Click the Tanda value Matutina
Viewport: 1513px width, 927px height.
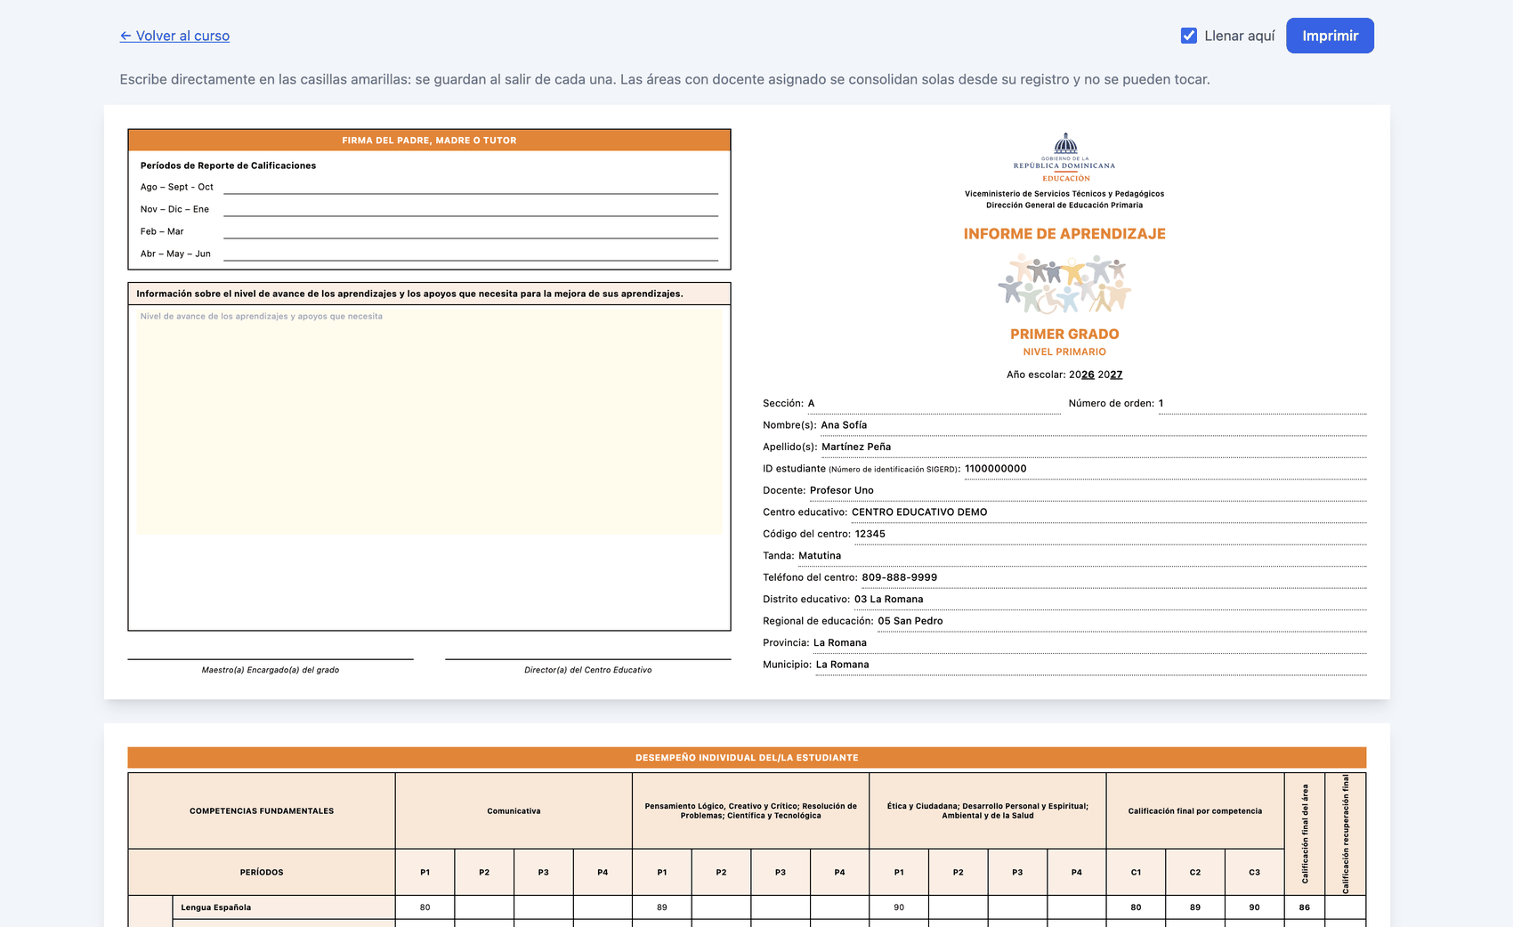(x=820, y=556)
